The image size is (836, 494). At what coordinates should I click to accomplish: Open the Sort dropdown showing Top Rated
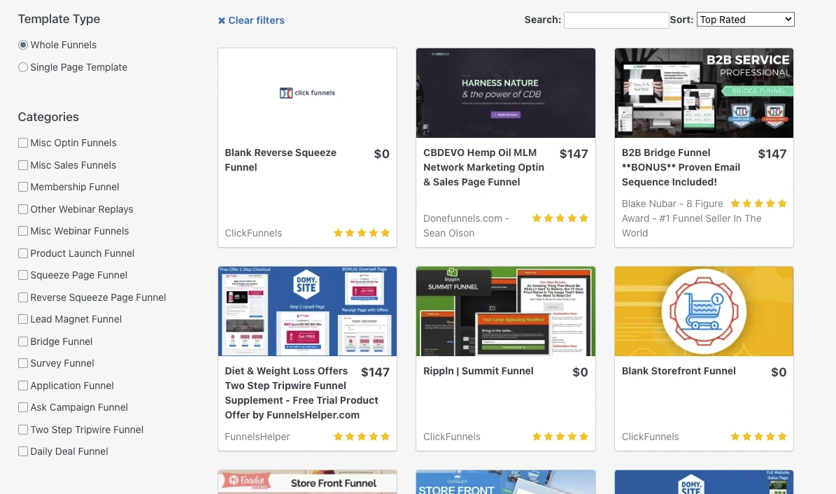click(746, 20)
